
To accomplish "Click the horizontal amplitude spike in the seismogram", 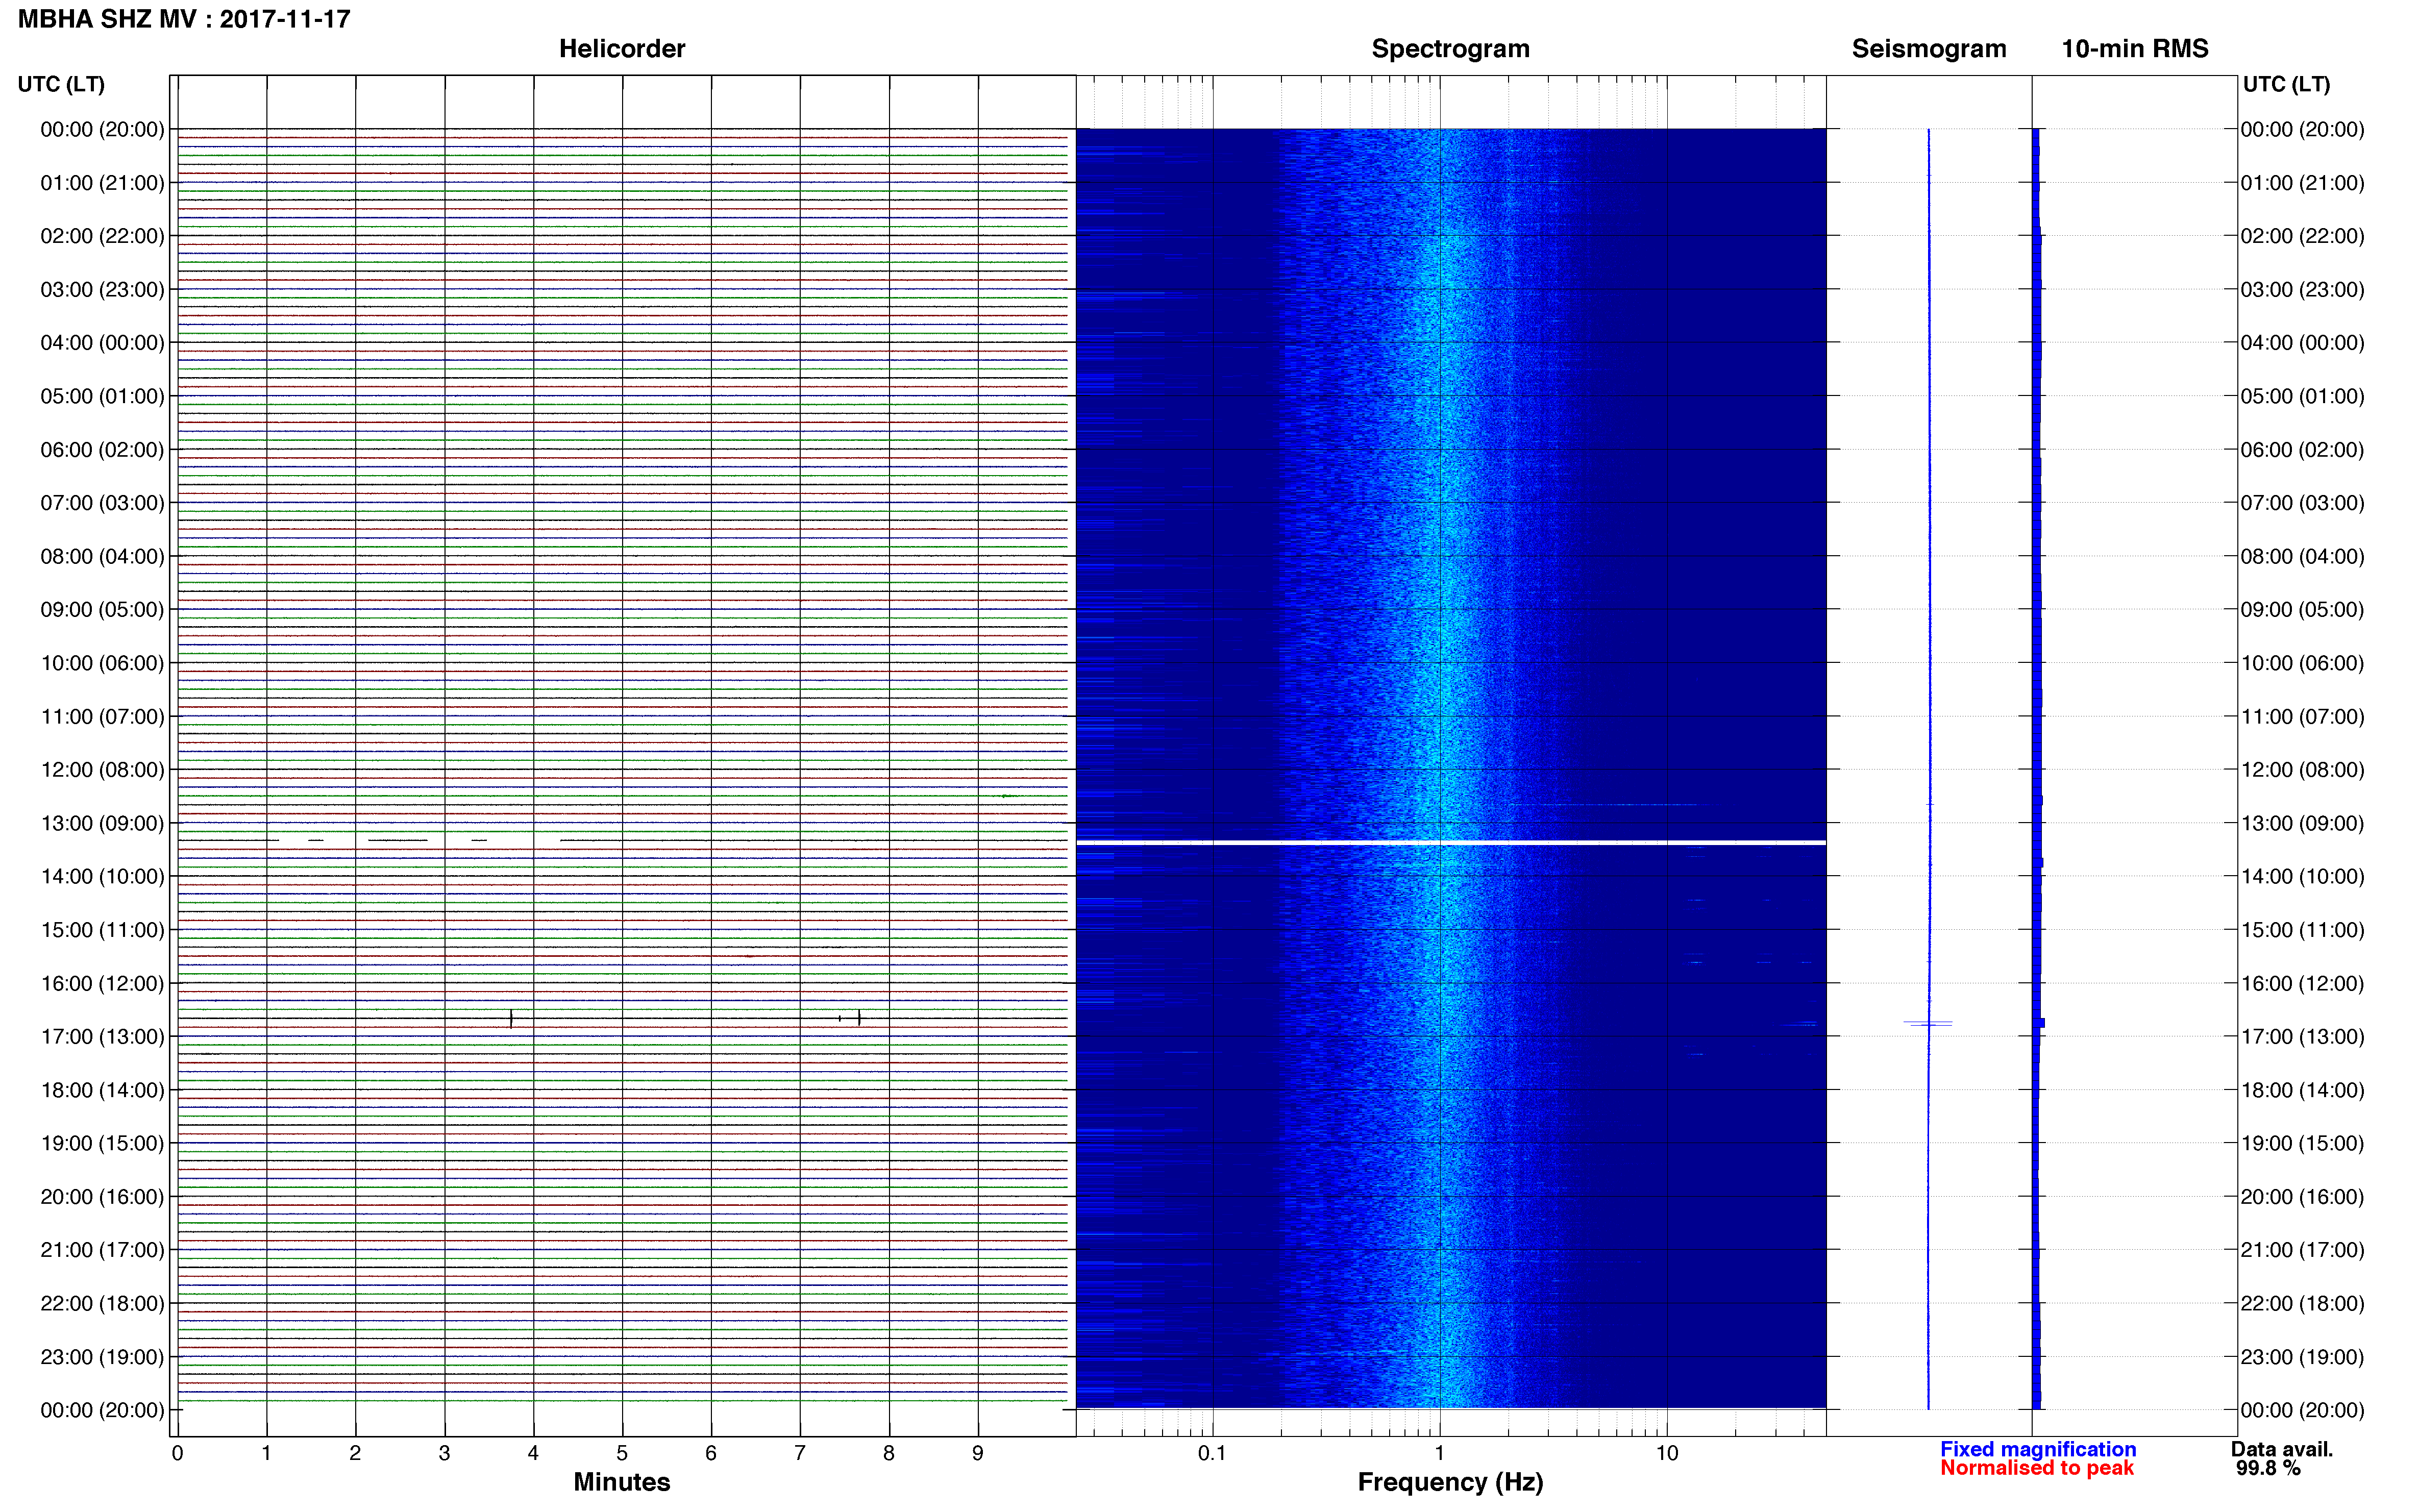I will [x=1927, y=1023].
